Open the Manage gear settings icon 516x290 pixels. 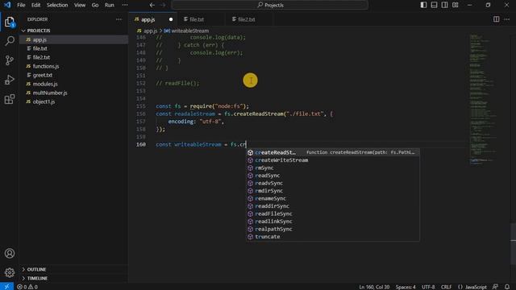pyautogui.click(x=10, y=272)
